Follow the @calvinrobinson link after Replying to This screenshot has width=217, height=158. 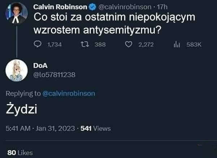69,93
